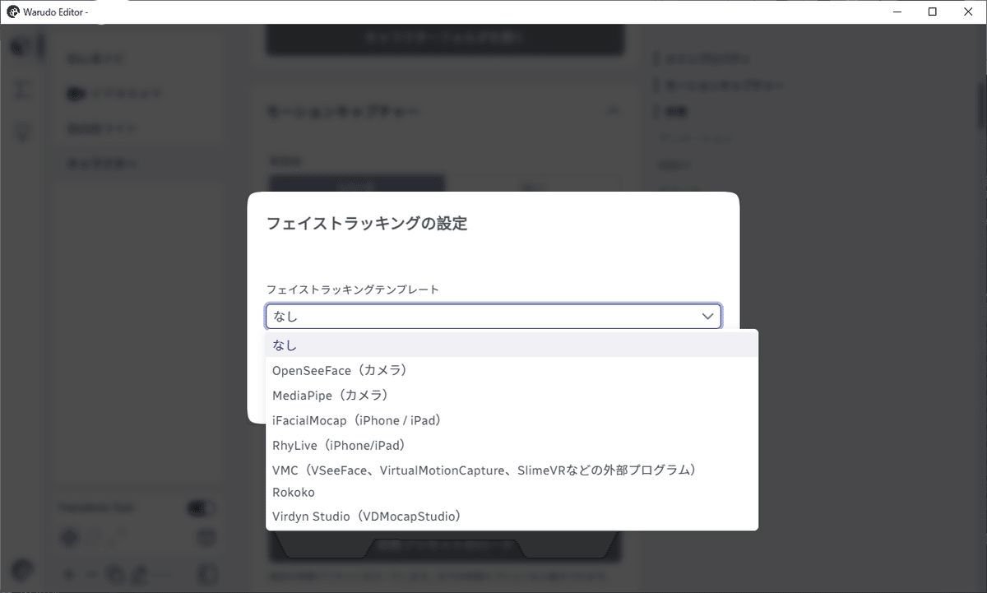Pick Rokoko from the template list

[512, 492]
